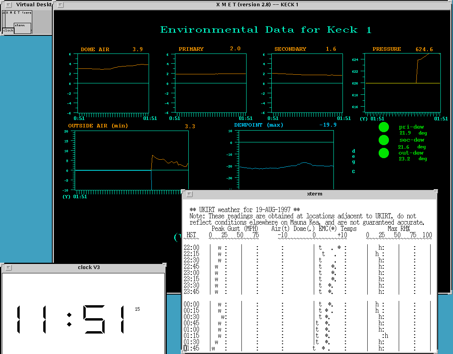
Task: Click the pri-dew reading '21.9'
Action: point(405,133)
